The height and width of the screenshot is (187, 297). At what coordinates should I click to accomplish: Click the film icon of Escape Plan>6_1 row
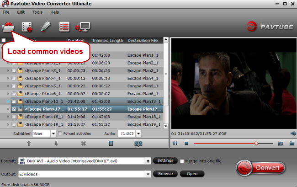click(20, 94)
